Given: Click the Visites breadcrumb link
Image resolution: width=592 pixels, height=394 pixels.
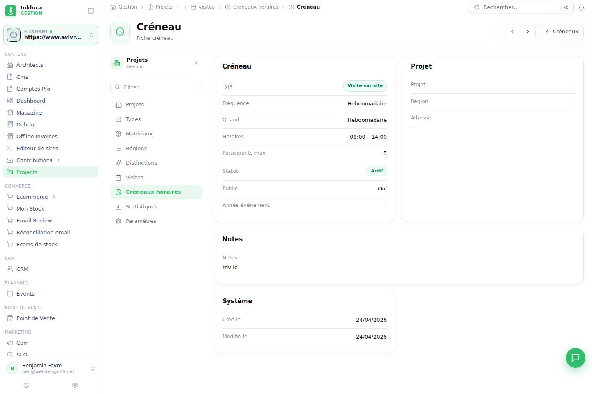Looking at the screenshot, I should coord(202,7).
